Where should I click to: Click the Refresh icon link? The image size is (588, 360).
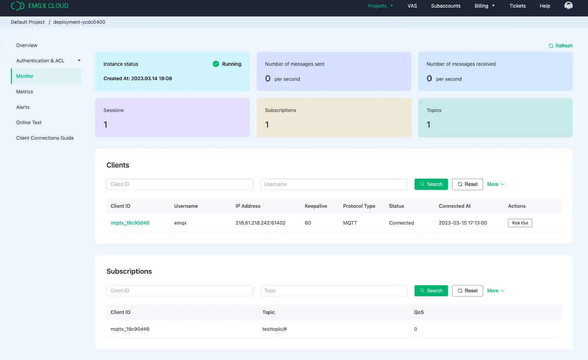560,46
